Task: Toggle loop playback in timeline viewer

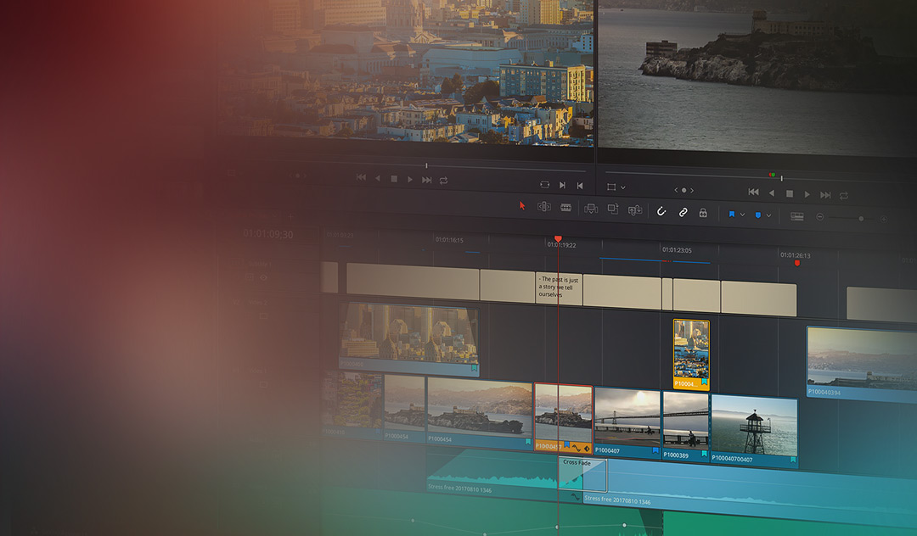Action: click(x=843, y=196)
